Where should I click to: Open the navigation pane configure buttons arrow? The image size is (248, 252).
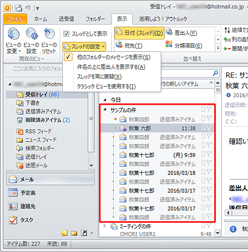coord(92,233)
